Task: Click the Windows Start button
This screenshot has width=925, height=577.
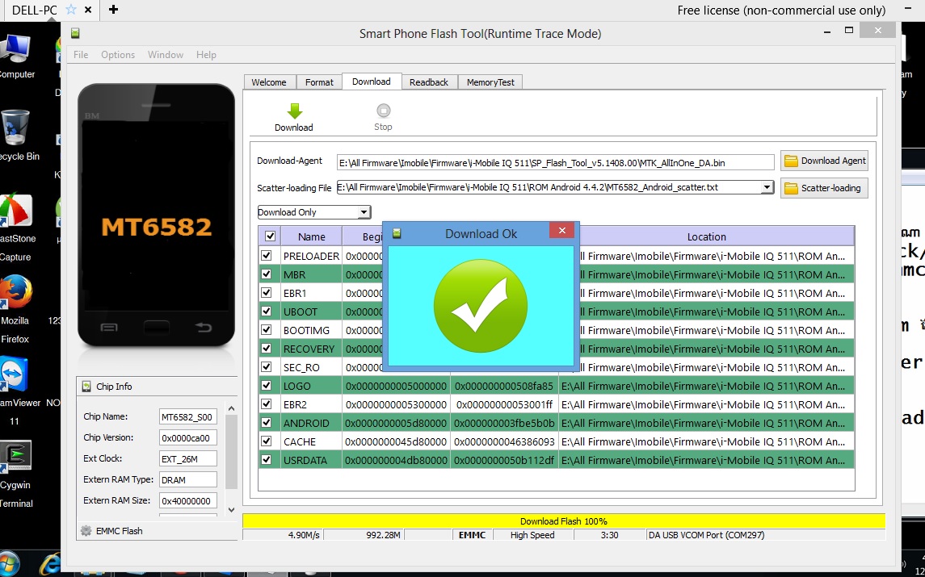Action: (x=10, y=565)
